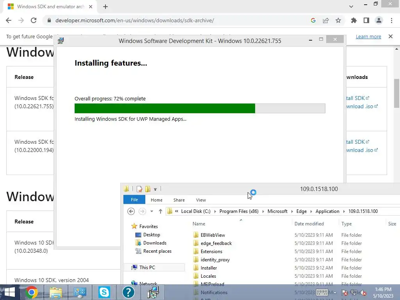The width and height of the screenshot is (400, 300).
Task: Open a new Chrome tab
Action: coord(105,7)
